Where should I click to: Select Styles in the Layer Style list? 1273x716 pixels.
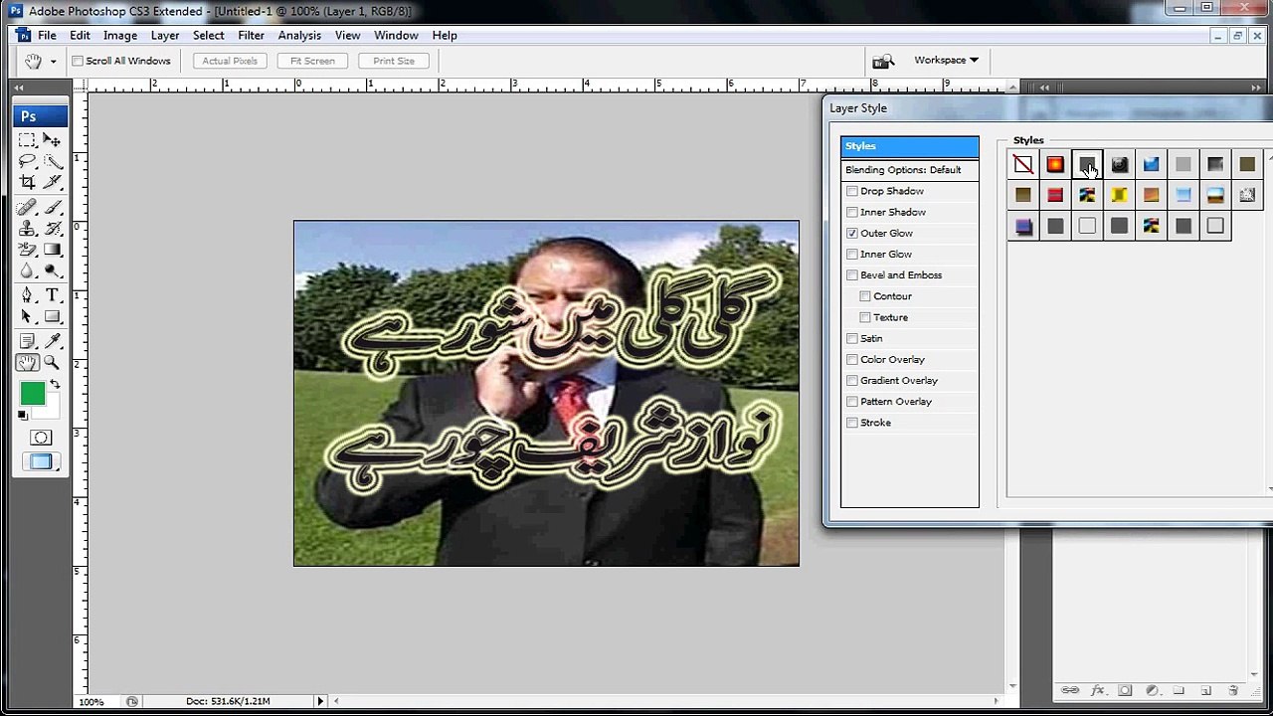click(x=910, y=146)
